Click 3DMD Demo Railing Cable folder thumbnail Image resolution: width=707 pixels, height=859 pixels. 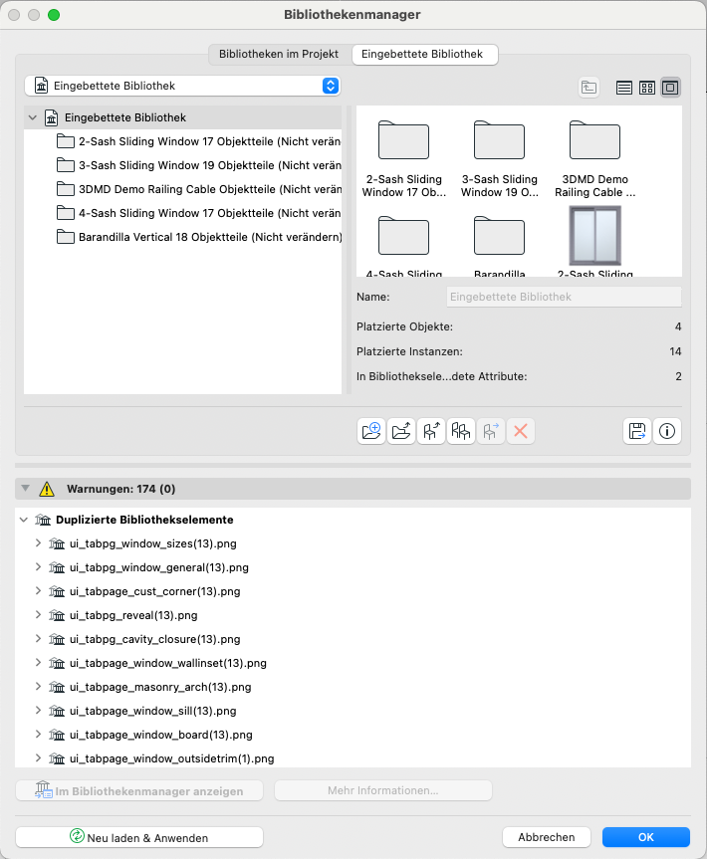(594, 140)
